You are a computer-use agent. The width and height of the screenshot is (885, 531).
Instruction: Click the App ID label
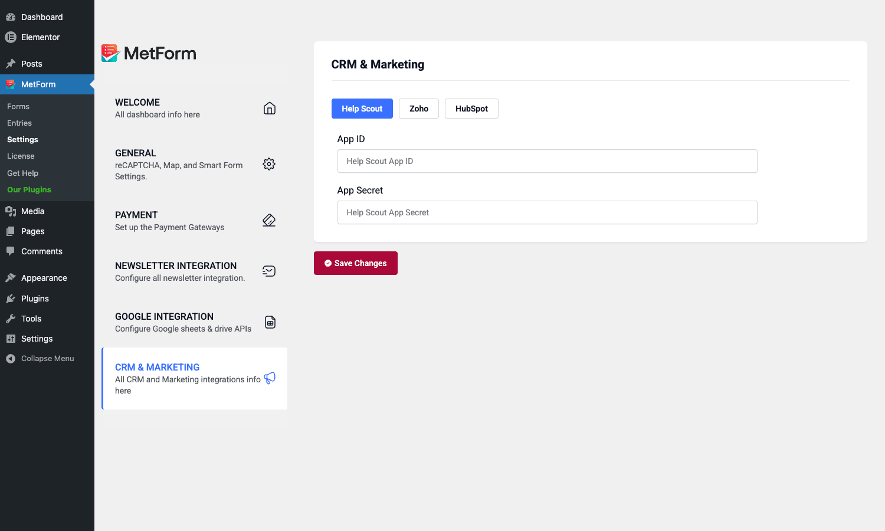(x=351, y=139)
